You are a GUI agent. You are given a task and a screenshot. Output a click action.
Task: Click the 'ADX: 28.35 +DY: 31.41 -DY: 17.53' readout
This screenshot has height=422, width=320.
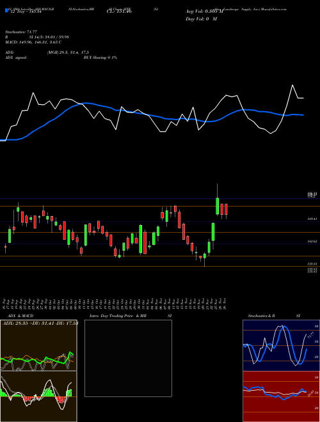pos(40,323)
